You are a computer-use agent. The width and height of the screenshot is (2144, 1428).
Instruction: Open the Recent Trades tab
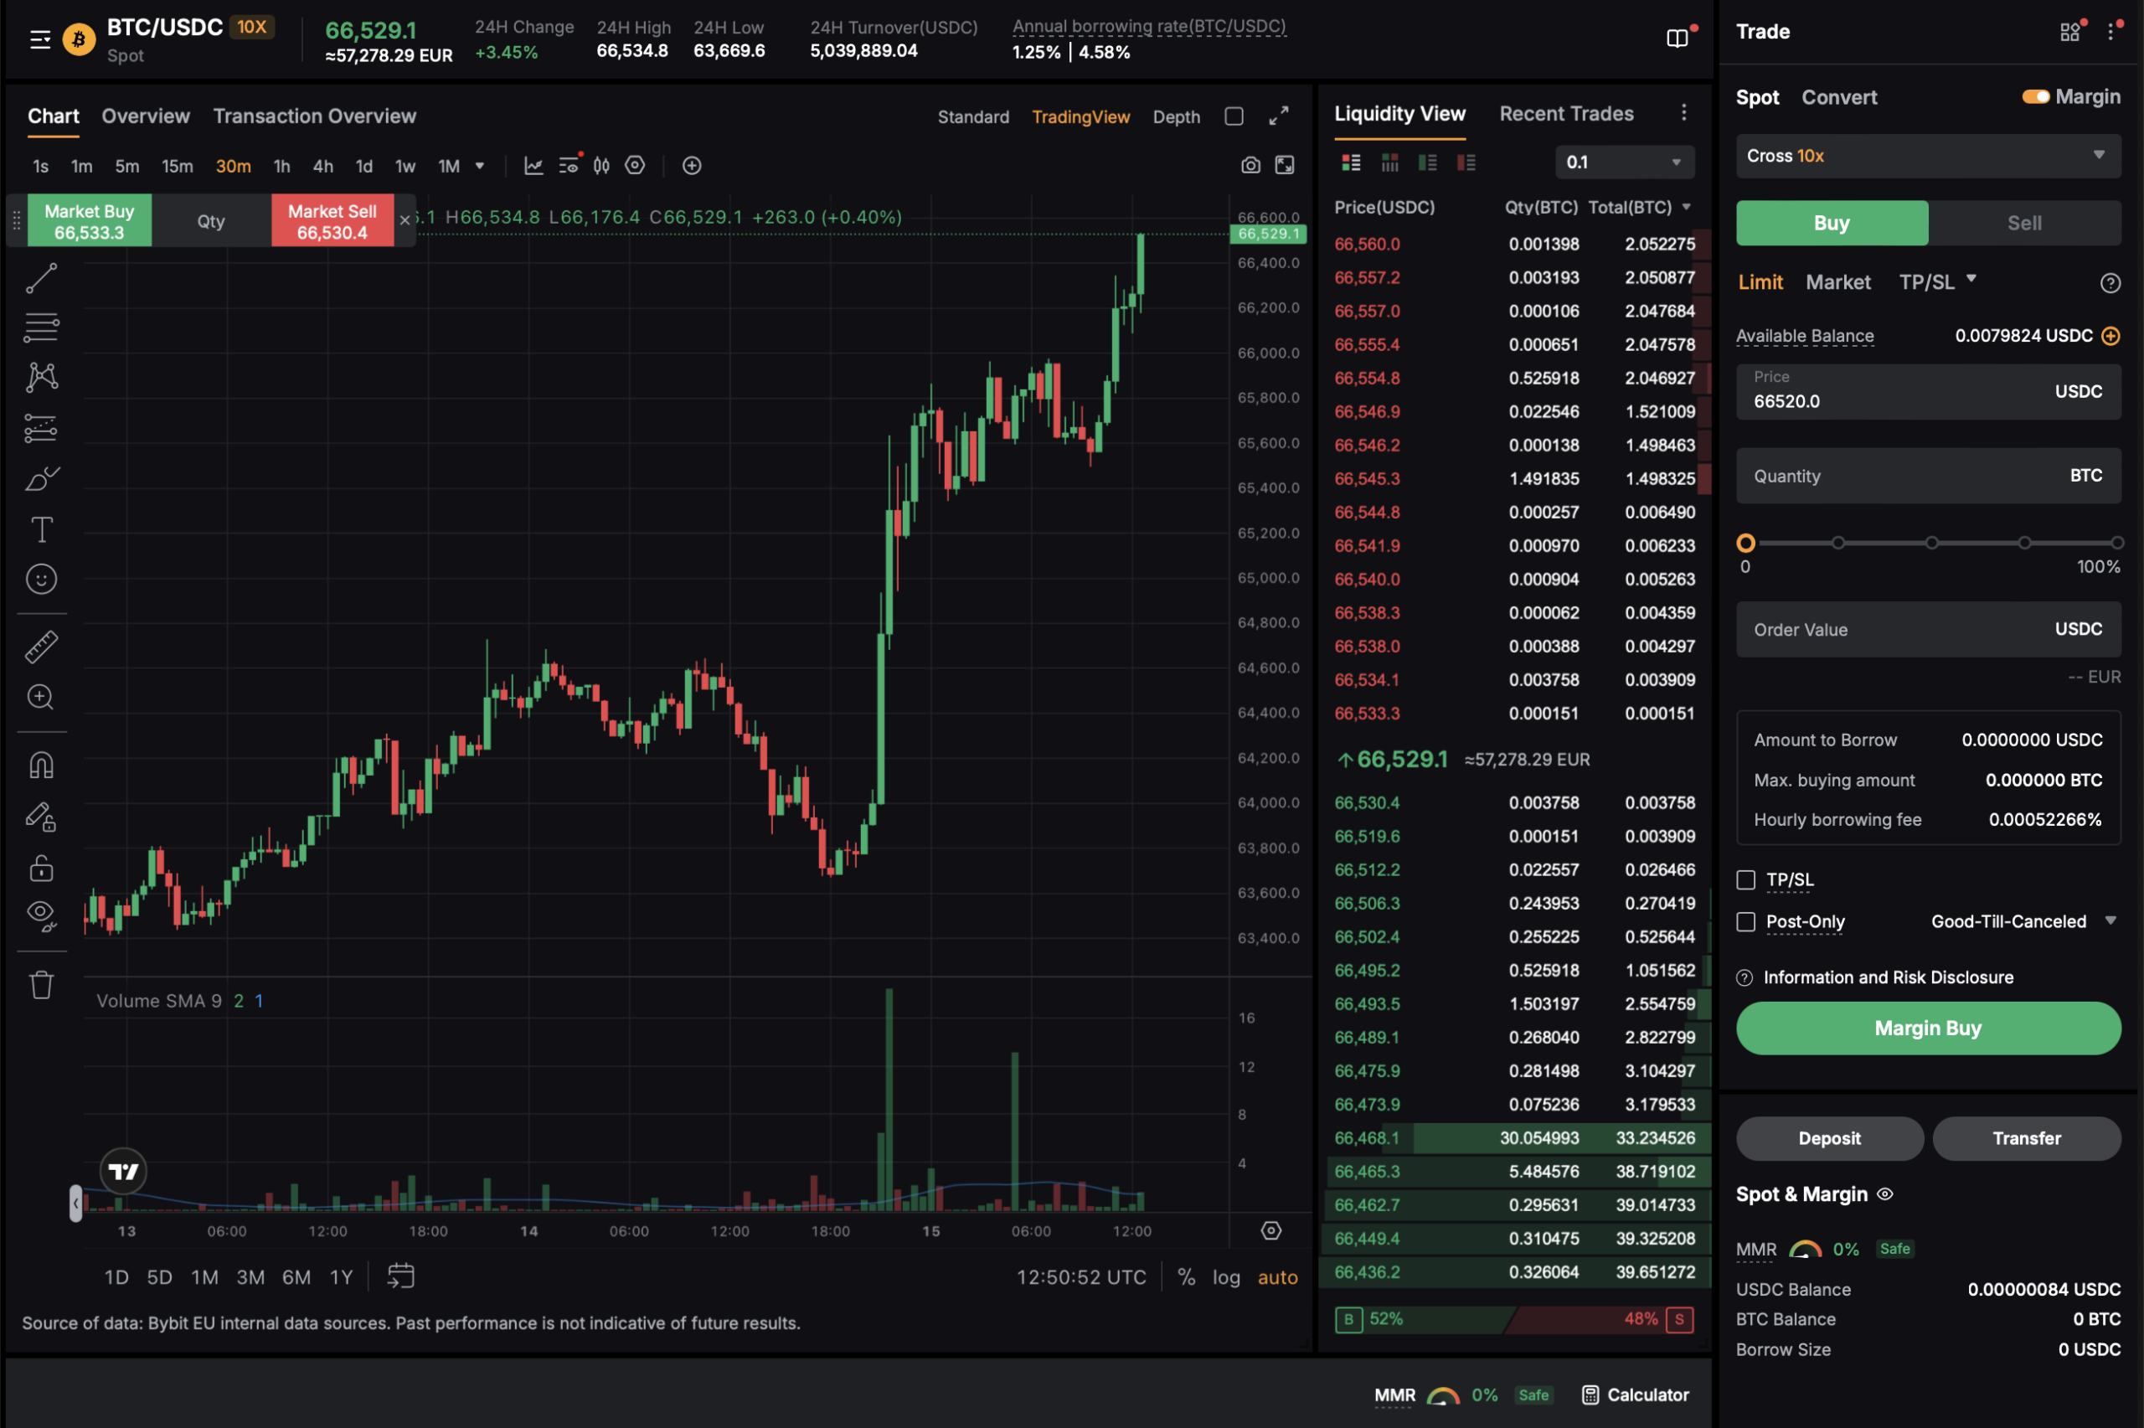[1566, 114]
